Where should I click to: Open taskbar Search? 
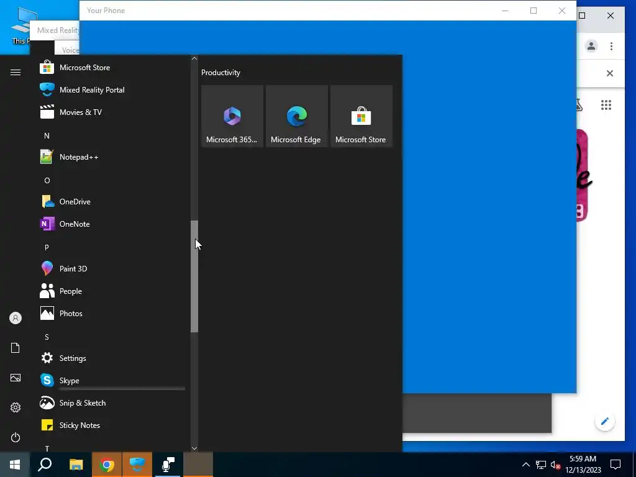click(45, 465)
